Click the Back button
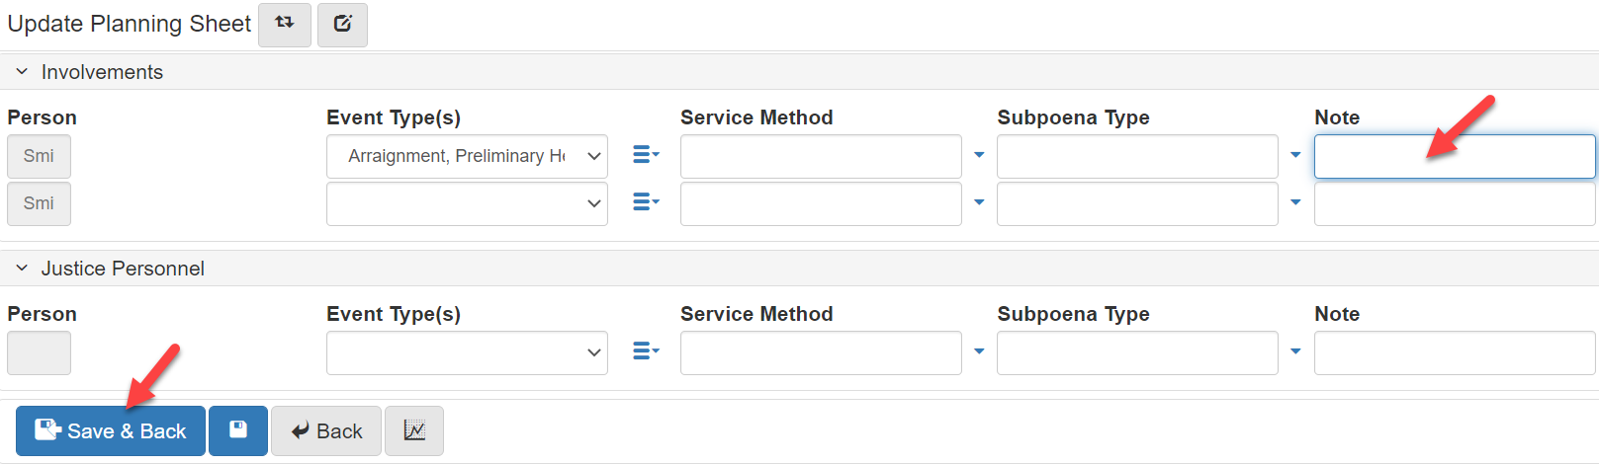 [326, 430]
